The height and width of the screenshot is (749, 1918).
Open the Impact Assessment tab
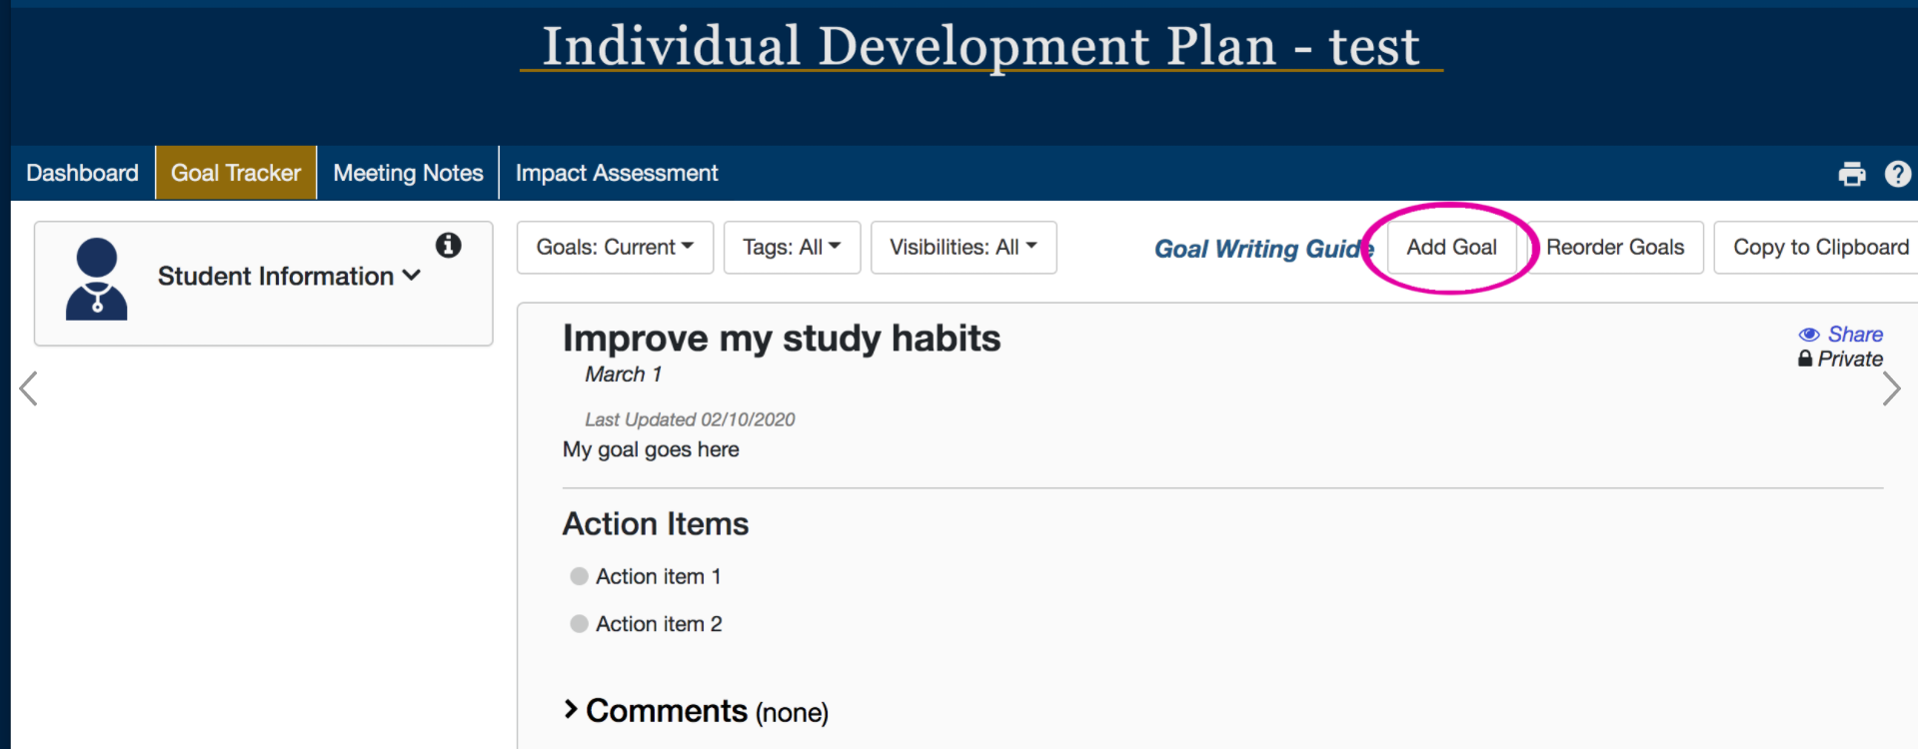[616, 173]
